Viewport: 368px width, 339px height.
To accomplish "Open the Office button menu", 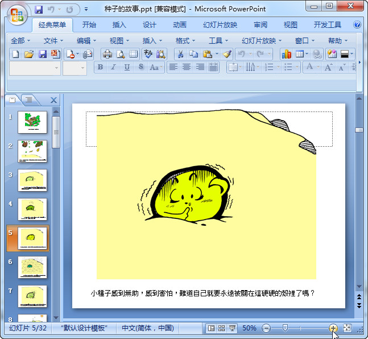I will 17,15.
